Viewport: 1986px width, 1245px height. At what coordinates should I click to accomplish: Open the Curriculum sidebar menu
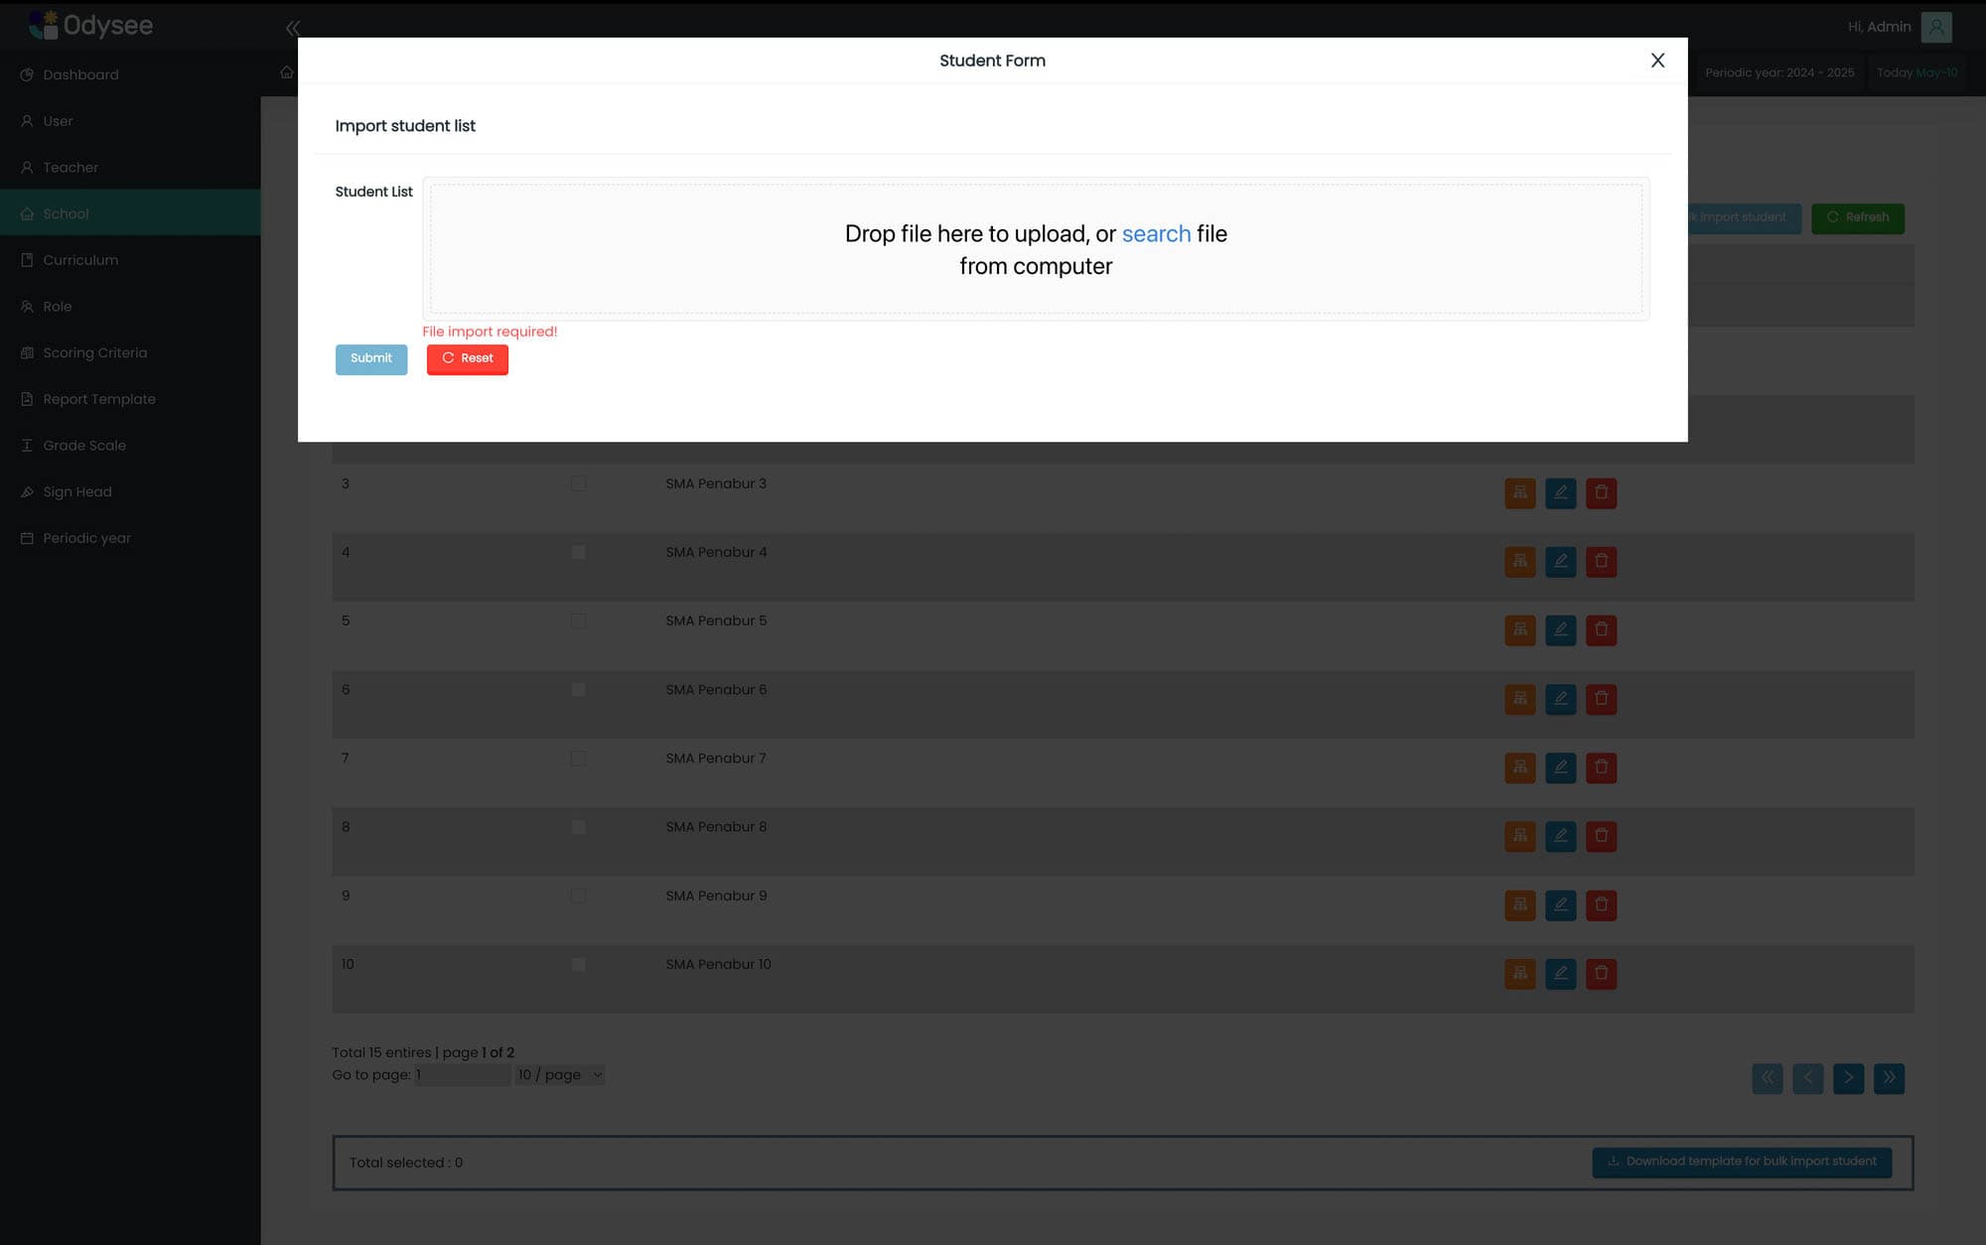coord(80,260)
